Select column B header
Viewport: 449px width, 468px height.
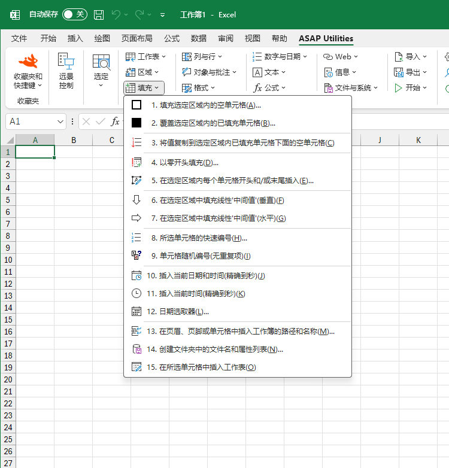coord(74,140)
